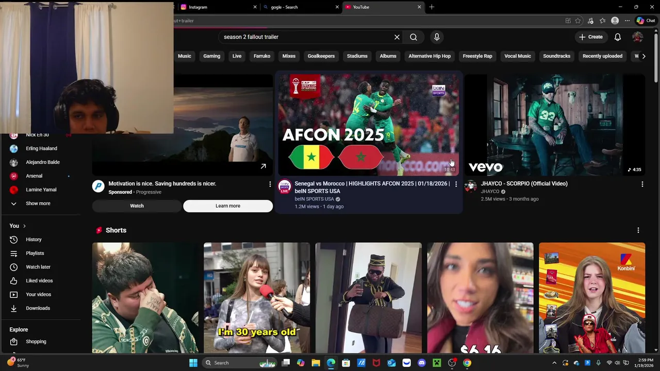
Task: Open Microsoft Store from the taskbar
Action: tap(346, 363)
